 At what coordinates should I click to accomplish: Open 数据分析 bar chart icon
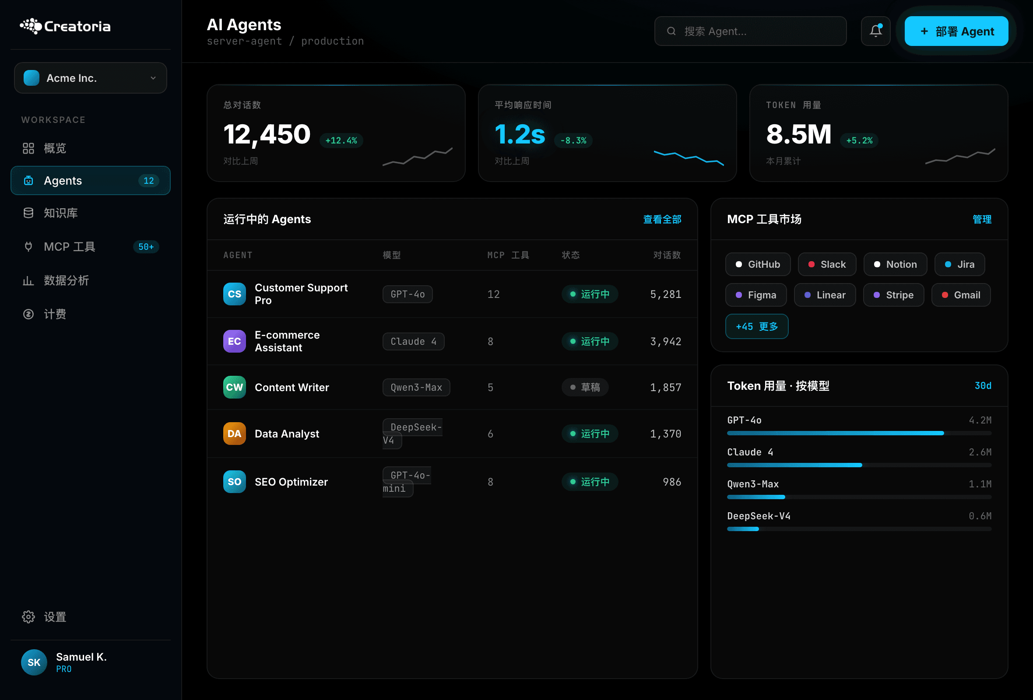click(28, 281)
